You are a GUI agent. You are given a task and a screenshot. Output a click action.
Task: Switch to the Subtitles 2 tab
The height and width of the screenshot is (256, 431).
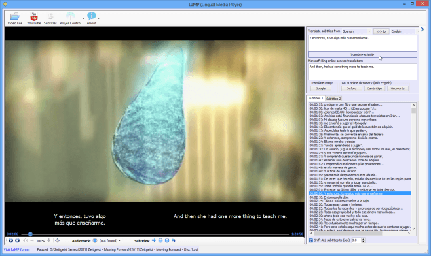[x=333, y=99]
